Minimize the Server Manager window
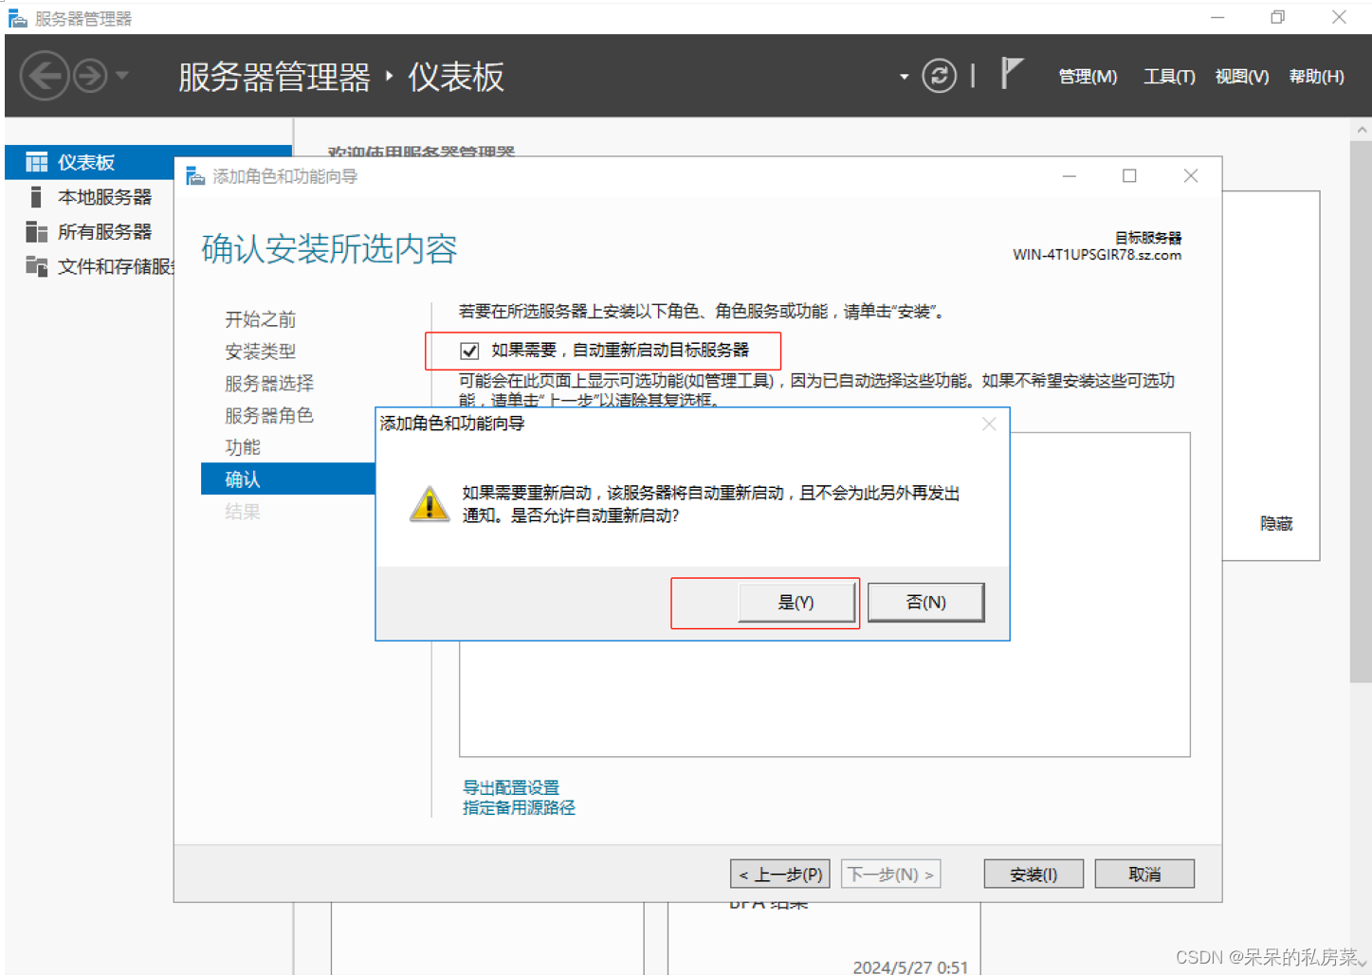The width and height of the screenshot is (1372, 975). click(1217, 17)
